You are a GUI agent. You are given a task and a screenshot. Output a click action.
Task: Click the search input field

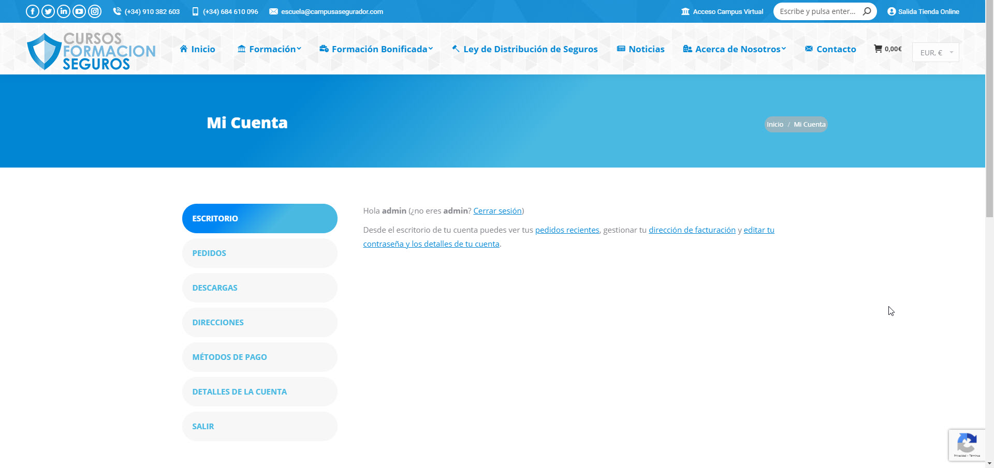817,11
